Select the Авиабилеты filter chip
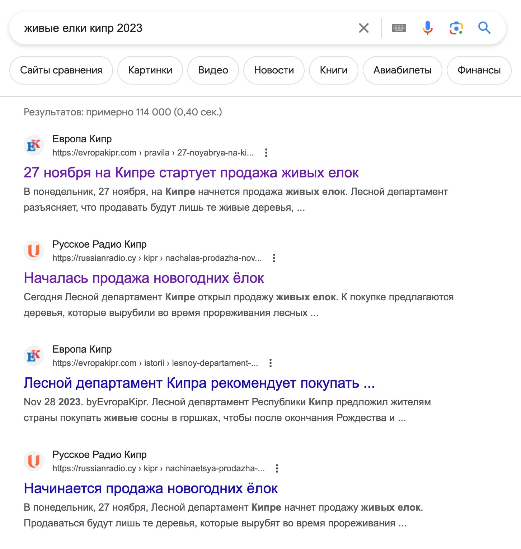Viewport: 521px width, 549px height. click(402, 70)
